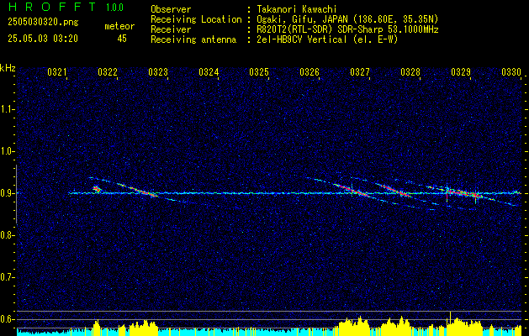This screenshot has width=529, height=336.
Task: Click the gray frequency range bar near 0.9
Action: tap(16, 194)
